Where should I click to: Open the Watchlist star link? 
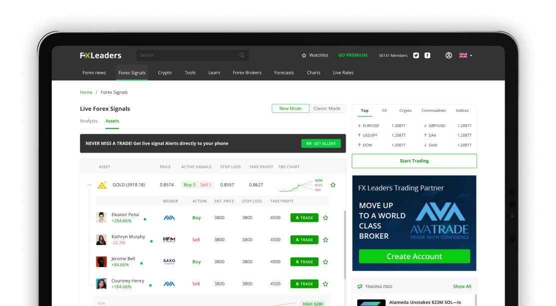pyautogui.click(x=315, y=55)
